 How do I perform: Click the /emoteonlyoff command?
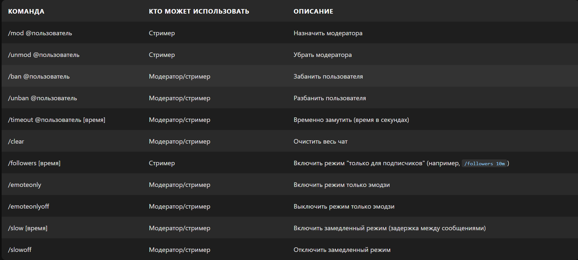coord(28,206)
